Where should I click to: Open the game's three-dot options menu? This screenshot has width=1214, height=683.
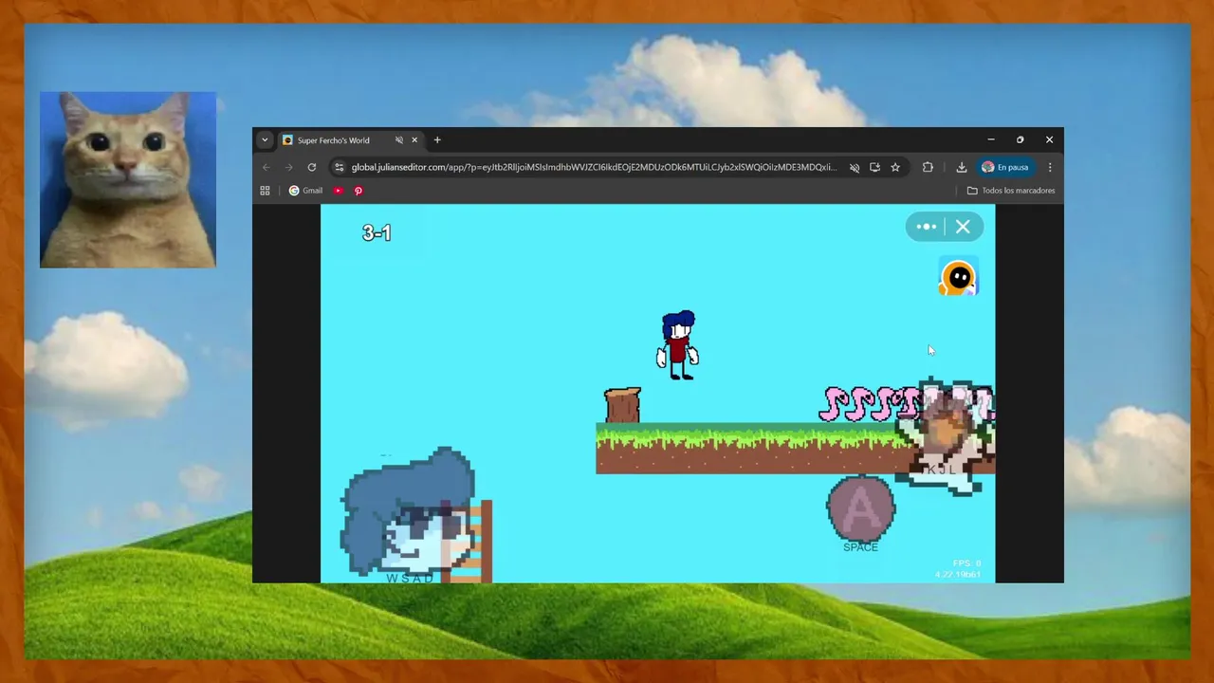pos(927,227)
